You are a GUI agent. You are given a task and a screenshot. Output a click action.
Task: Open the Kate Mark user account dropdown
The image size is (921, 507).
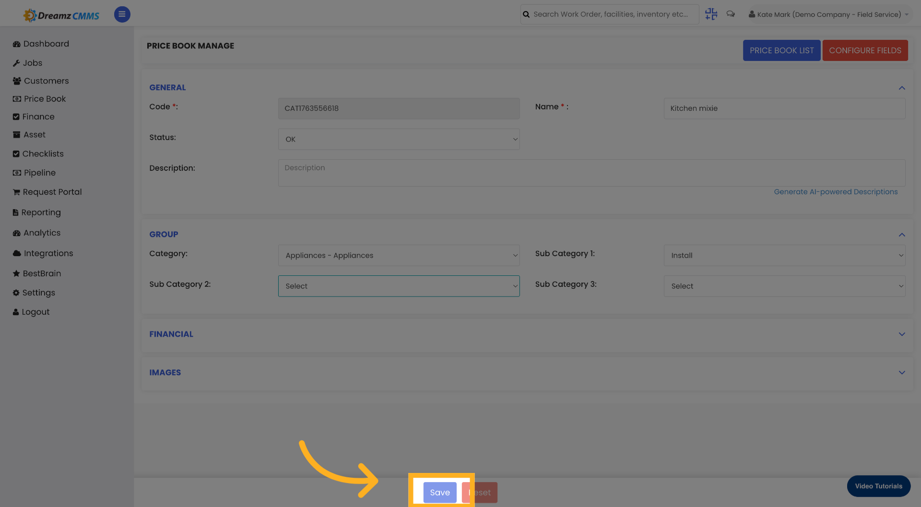[x=829, y=14]
